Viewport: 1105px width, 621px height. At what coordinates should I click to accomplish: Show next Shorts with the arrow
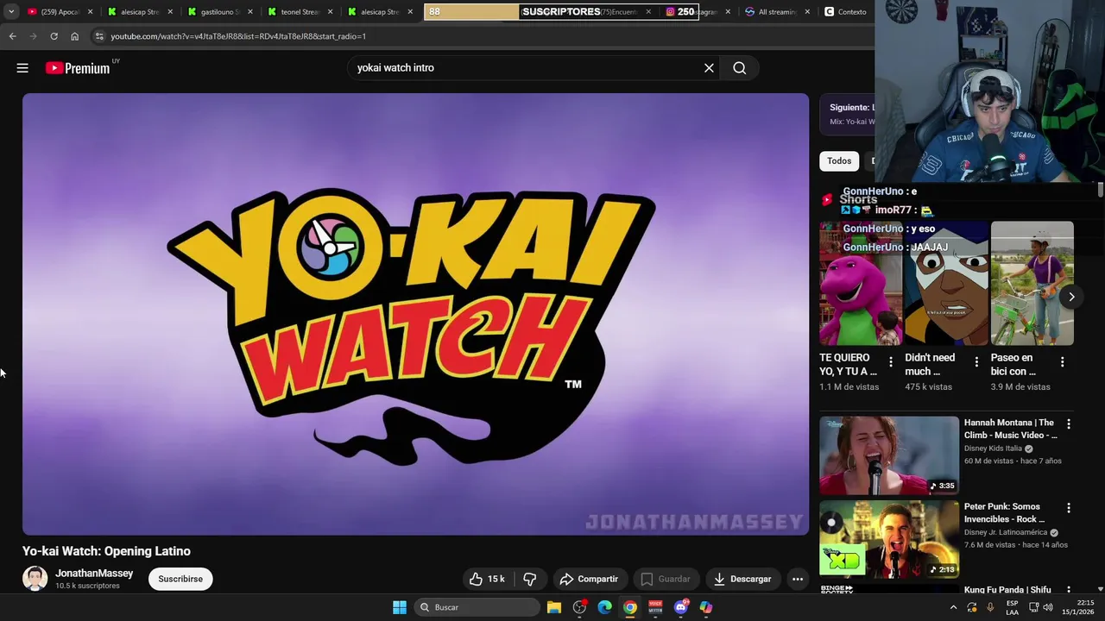[x=1071, y=297]
